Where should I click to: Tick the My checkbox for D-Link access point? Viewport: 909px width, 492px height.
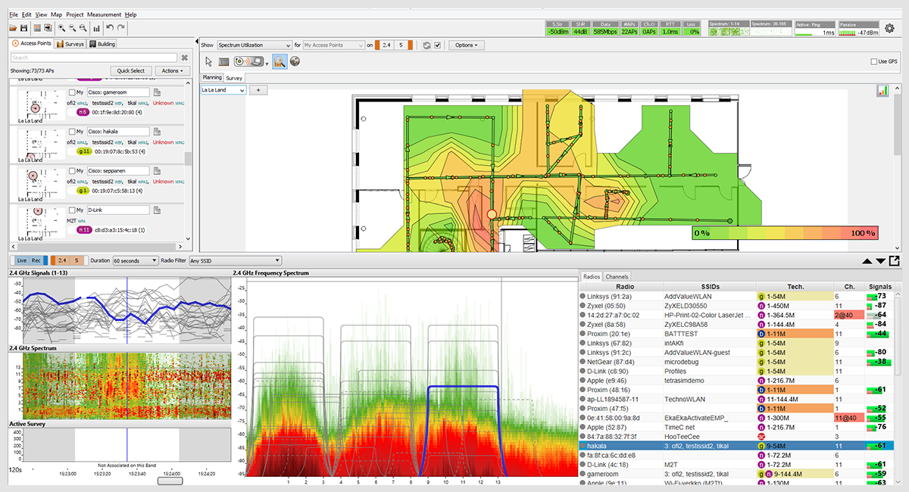[73, 210]
